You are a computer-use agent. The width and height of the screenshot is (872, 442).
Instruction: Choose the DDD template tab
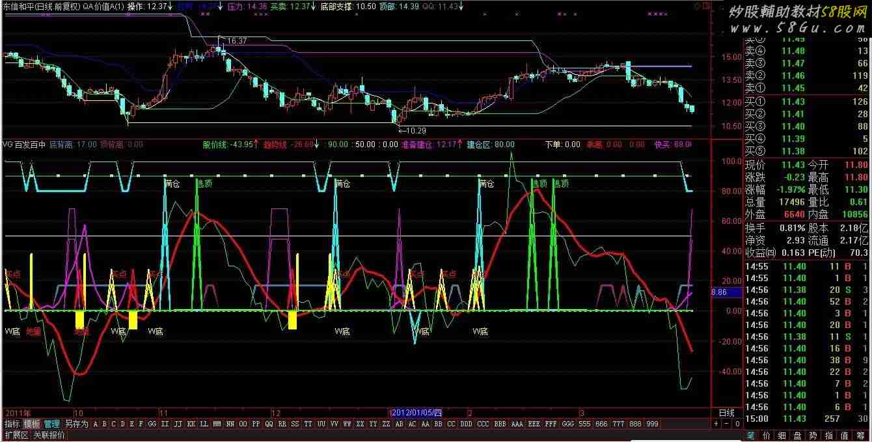click(467, 424)
